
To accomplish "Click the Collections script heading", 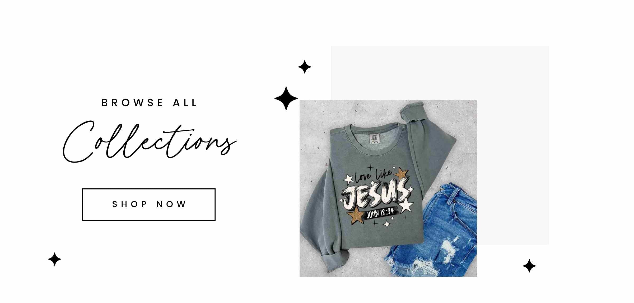I will pyautogui.click(x=150, y=142).
